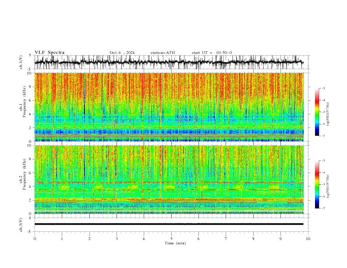Click the ch.1 voltage waveform trace
The image size is (347, 268).
coord(169,62)
